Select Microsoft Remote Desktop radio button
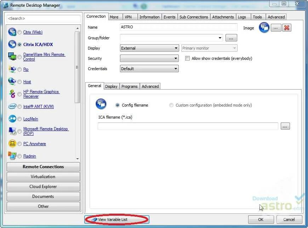This screenshot has height=228, width=308. [x=19, y=131]
